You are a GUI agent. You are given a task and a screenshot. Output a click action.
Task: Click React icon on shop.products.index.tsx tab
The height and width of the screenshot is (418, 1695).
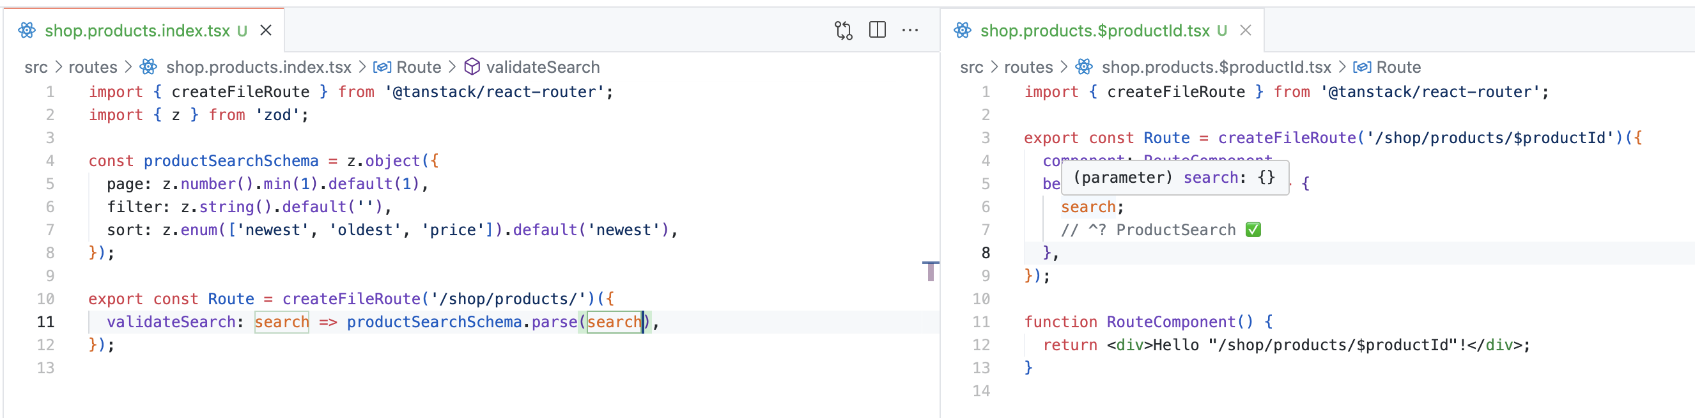(x=27, y=30)
